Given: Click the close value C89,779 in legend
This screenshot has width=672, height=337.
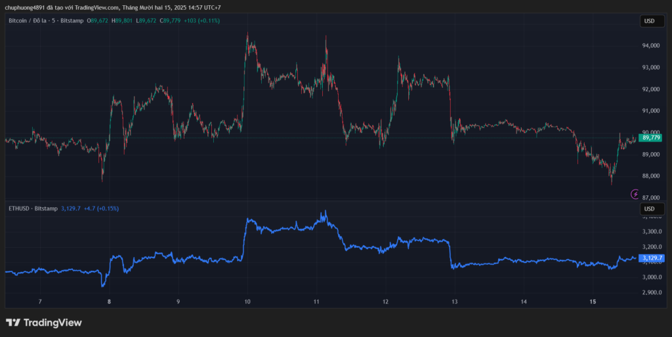Looking at the screenshot, I should [x=171, y=21].
